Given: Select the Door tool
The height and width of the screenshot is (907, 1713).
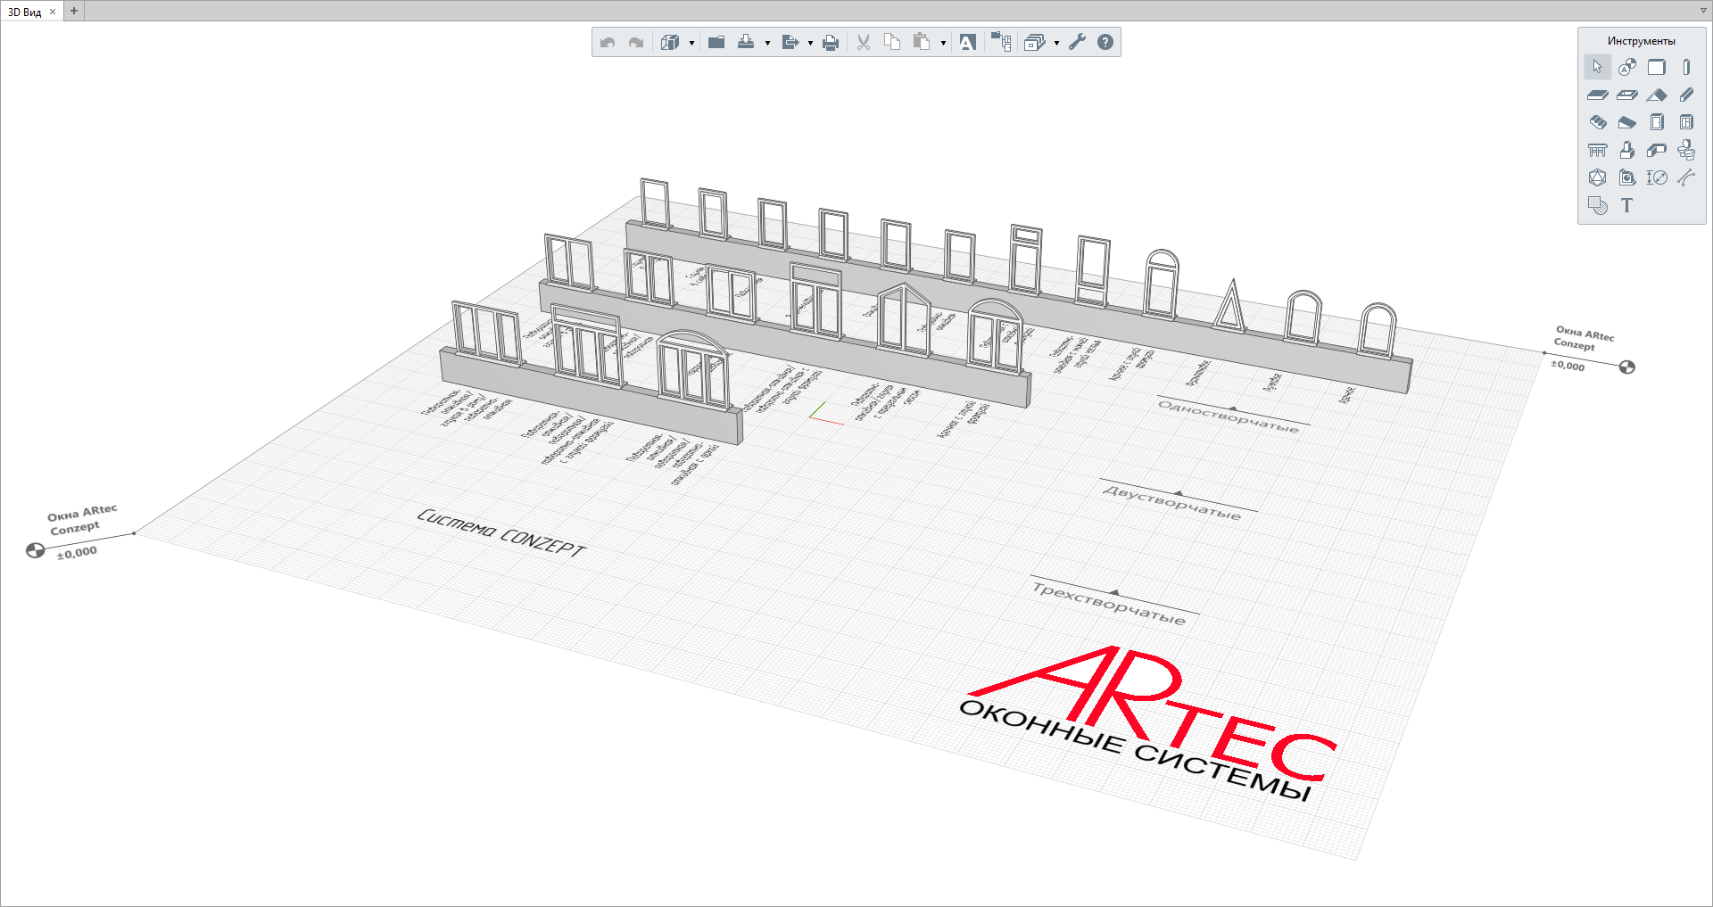Looking at the screenshot, I should (x=1657, y=122).
